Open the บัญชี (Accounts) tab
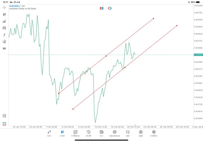This screenshot has height=142, width=203. (141, 133)
